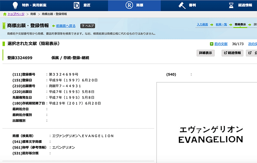Click search trademark text エヴァンゲリオン＼EVANGELION
This screenshot has height=163, width=257.
click(x=83, y=136)
